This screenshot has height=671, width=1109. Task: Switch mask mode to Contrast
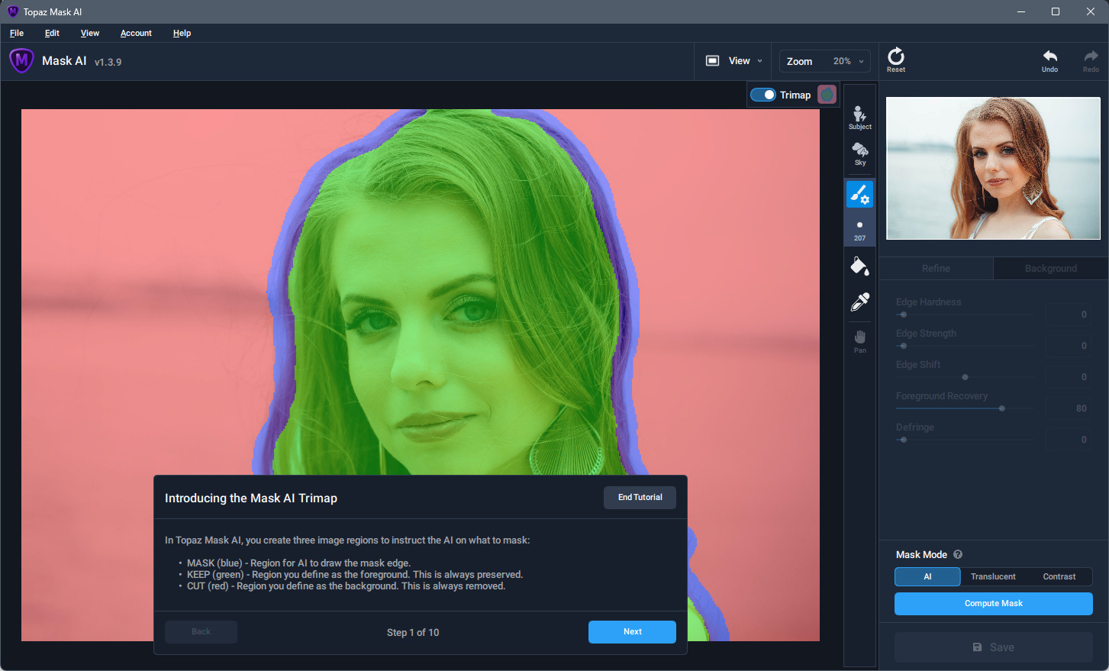click(x=1059, y=576)
